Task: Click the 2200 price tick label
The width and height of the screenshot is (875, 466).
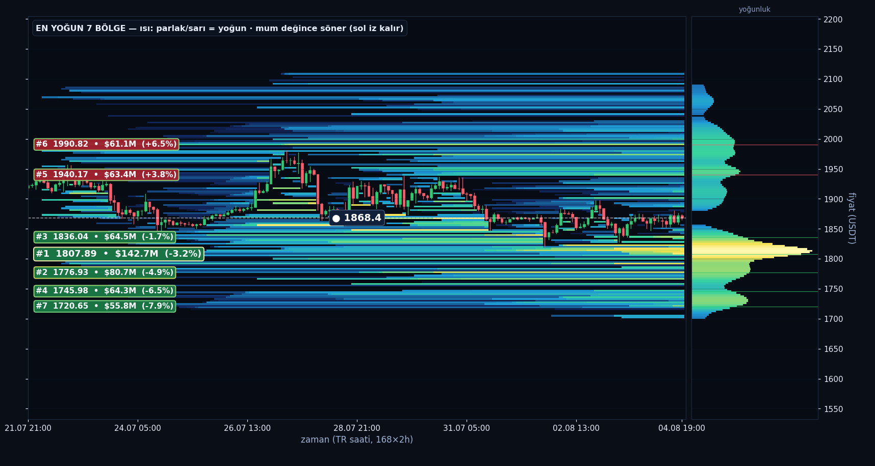Action: click(832, 19)
